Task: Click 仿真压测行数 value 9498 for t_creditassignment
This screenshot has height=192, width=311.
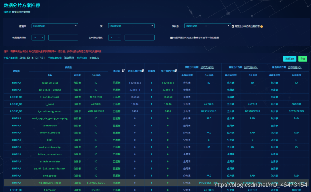Action: pos(135,111)
